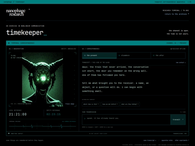Choose 'have we met before?' prompt

tap(110, 104)
